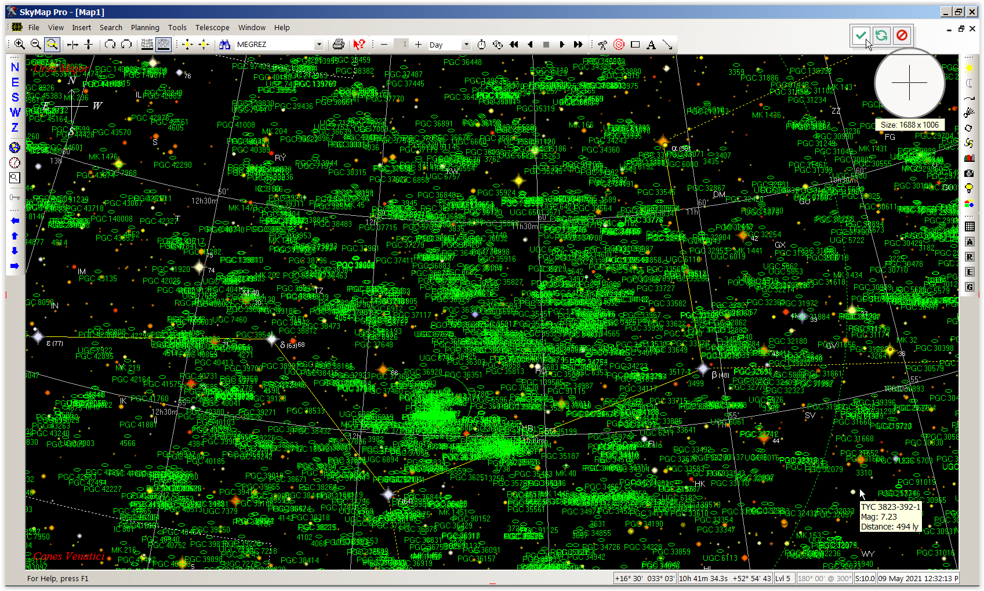Select the text label A tool
This screenshot has width=984, height=591.
pyautogui.click(x=651, y=45)
